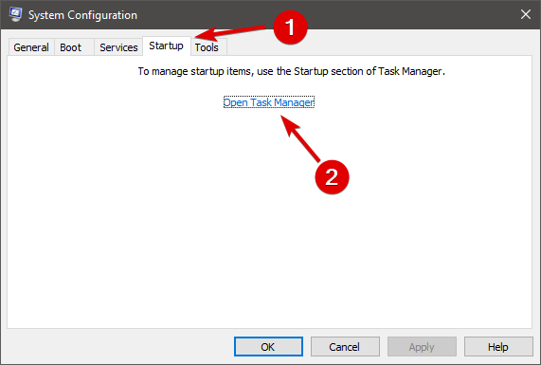541x365 pixels.
Task: Open the Boot tab
Action: click(71, 47)
